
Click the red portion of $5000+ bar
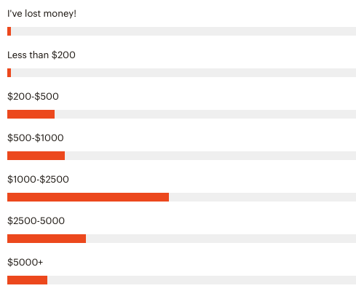click(27, 280)
